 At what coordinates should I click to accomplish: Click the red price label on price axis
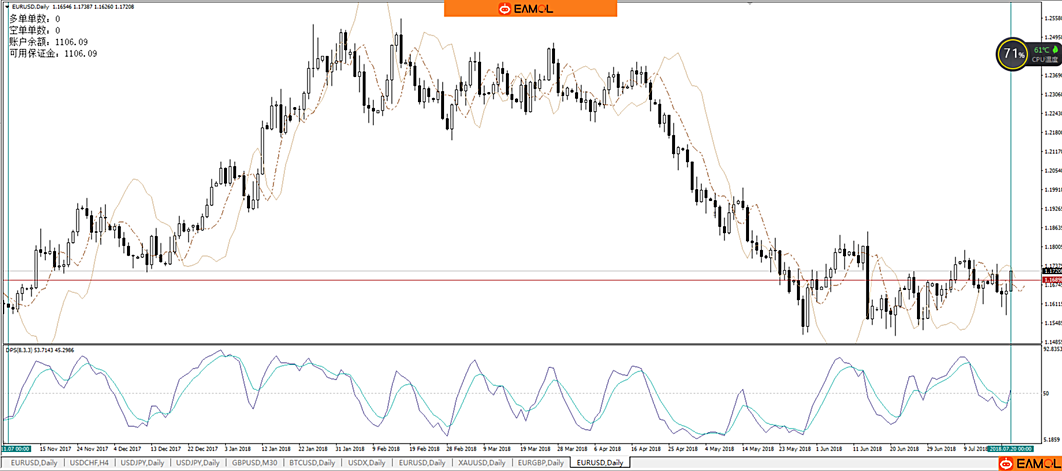1052,280
